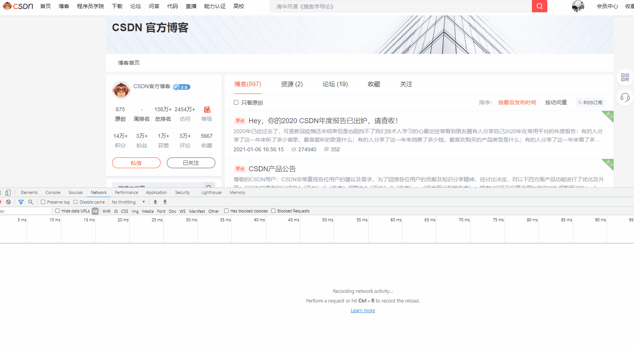Open the 2020 CSDN年度报告 article title
The height and width of the screenshot is (346, 634).
click(323, 121)
